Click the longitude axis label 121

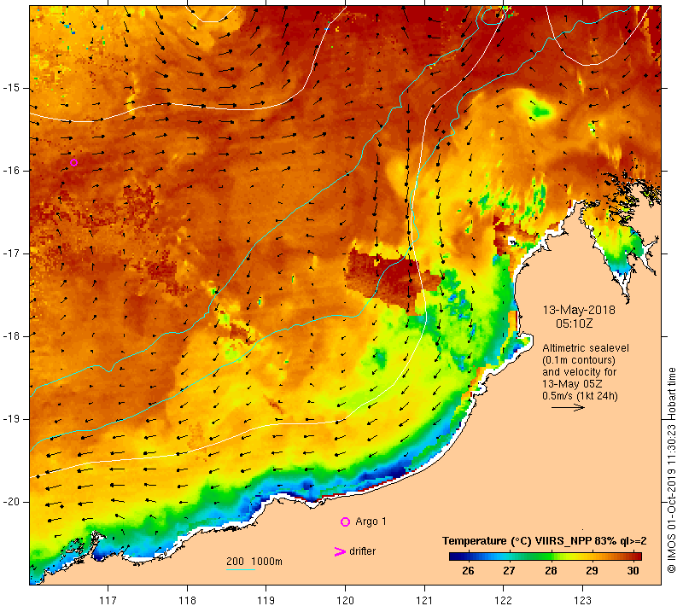click(424, 600)
